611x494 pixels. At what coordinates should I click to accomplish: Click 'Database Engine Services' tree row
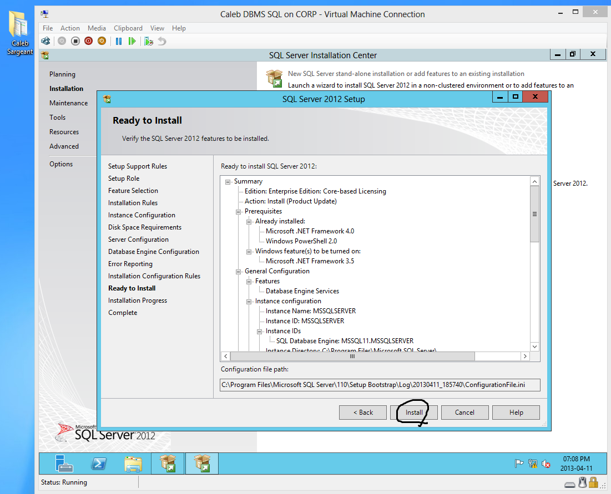pos(302,291)
